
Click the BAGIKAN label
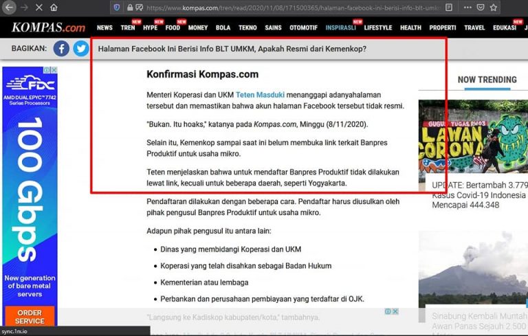[x=29, y=49]
